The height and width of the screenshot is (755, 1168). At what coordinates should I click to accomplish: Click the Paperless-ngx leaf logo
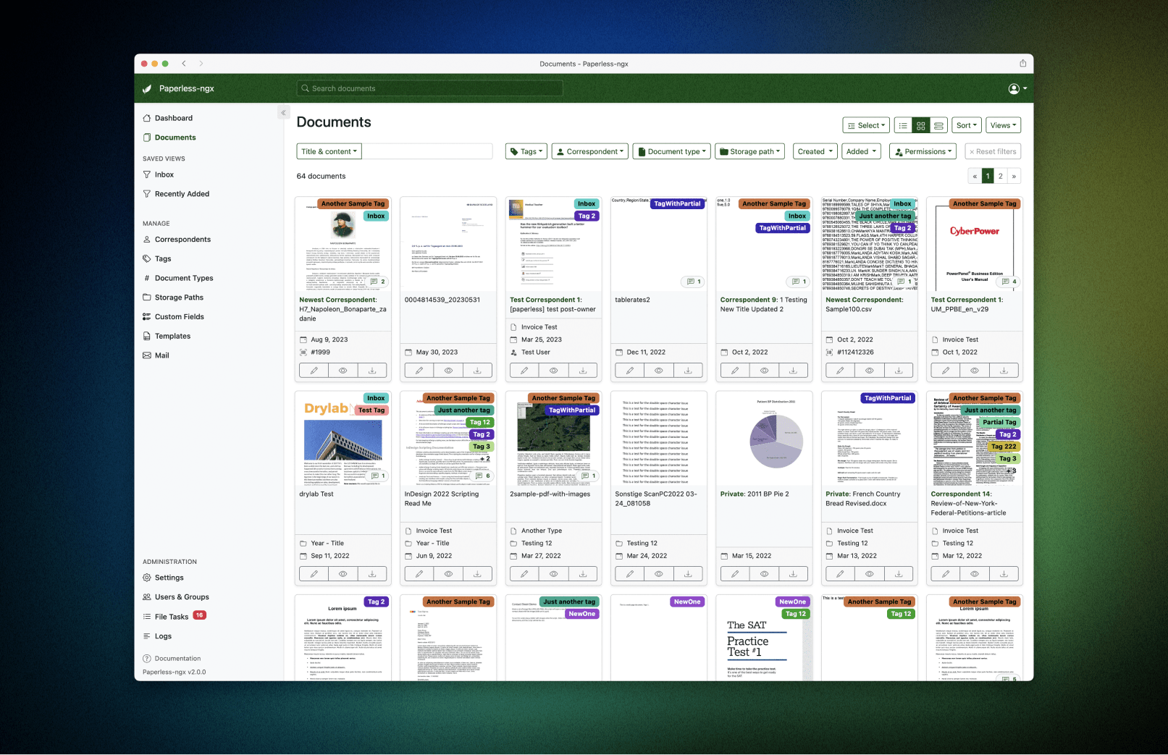click(146, 88)
